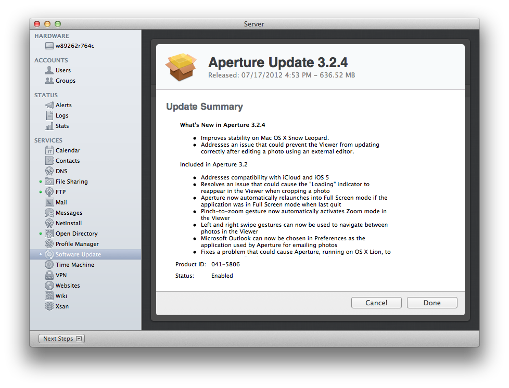Click the Time Machine clock icon
The height and width of the screenshot is (388, 509).
(49, 264)
